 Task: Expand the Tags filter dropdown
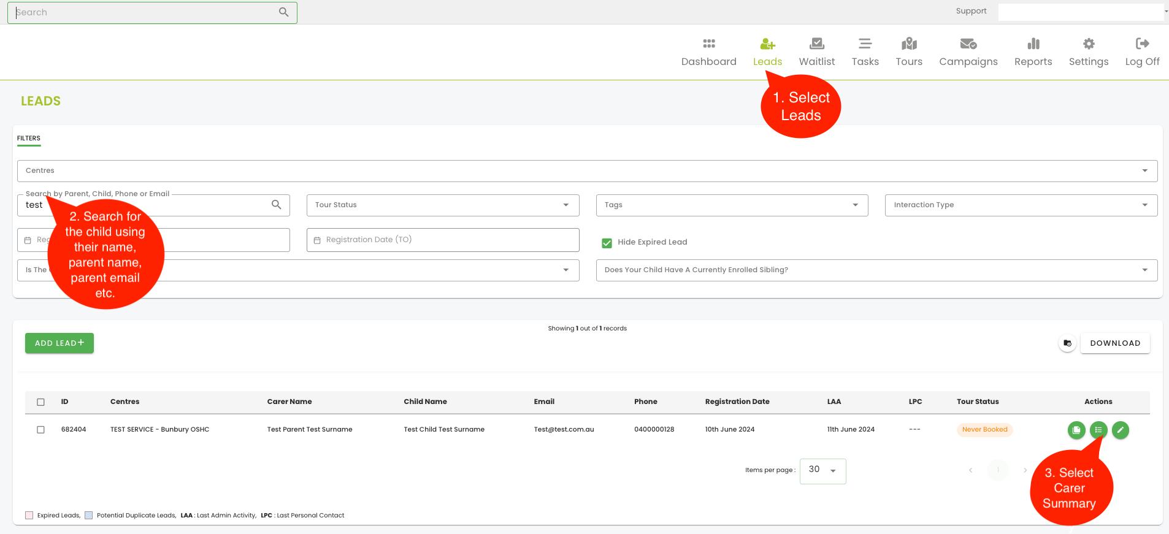point(732,205)
